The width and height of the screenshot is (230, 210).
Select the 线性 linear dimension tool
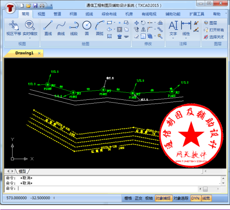(x=186, y=28)
